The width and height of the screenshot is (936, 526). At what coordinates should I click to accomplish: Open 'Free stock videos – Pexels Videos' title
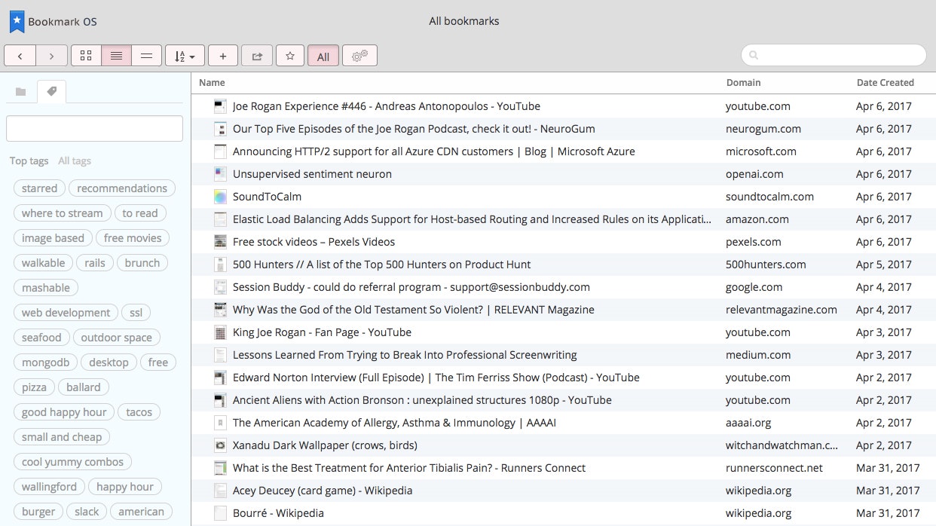coord(314,242)
